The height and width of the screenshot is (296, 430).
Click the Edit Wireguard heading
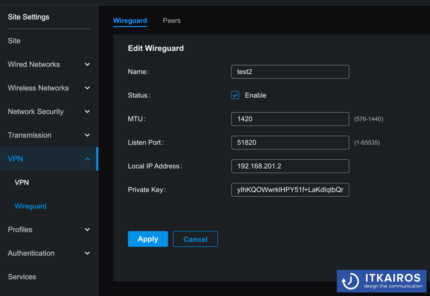(x=156, y=48)
